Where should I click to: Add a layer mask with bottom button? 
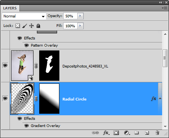tap(116, 133)
